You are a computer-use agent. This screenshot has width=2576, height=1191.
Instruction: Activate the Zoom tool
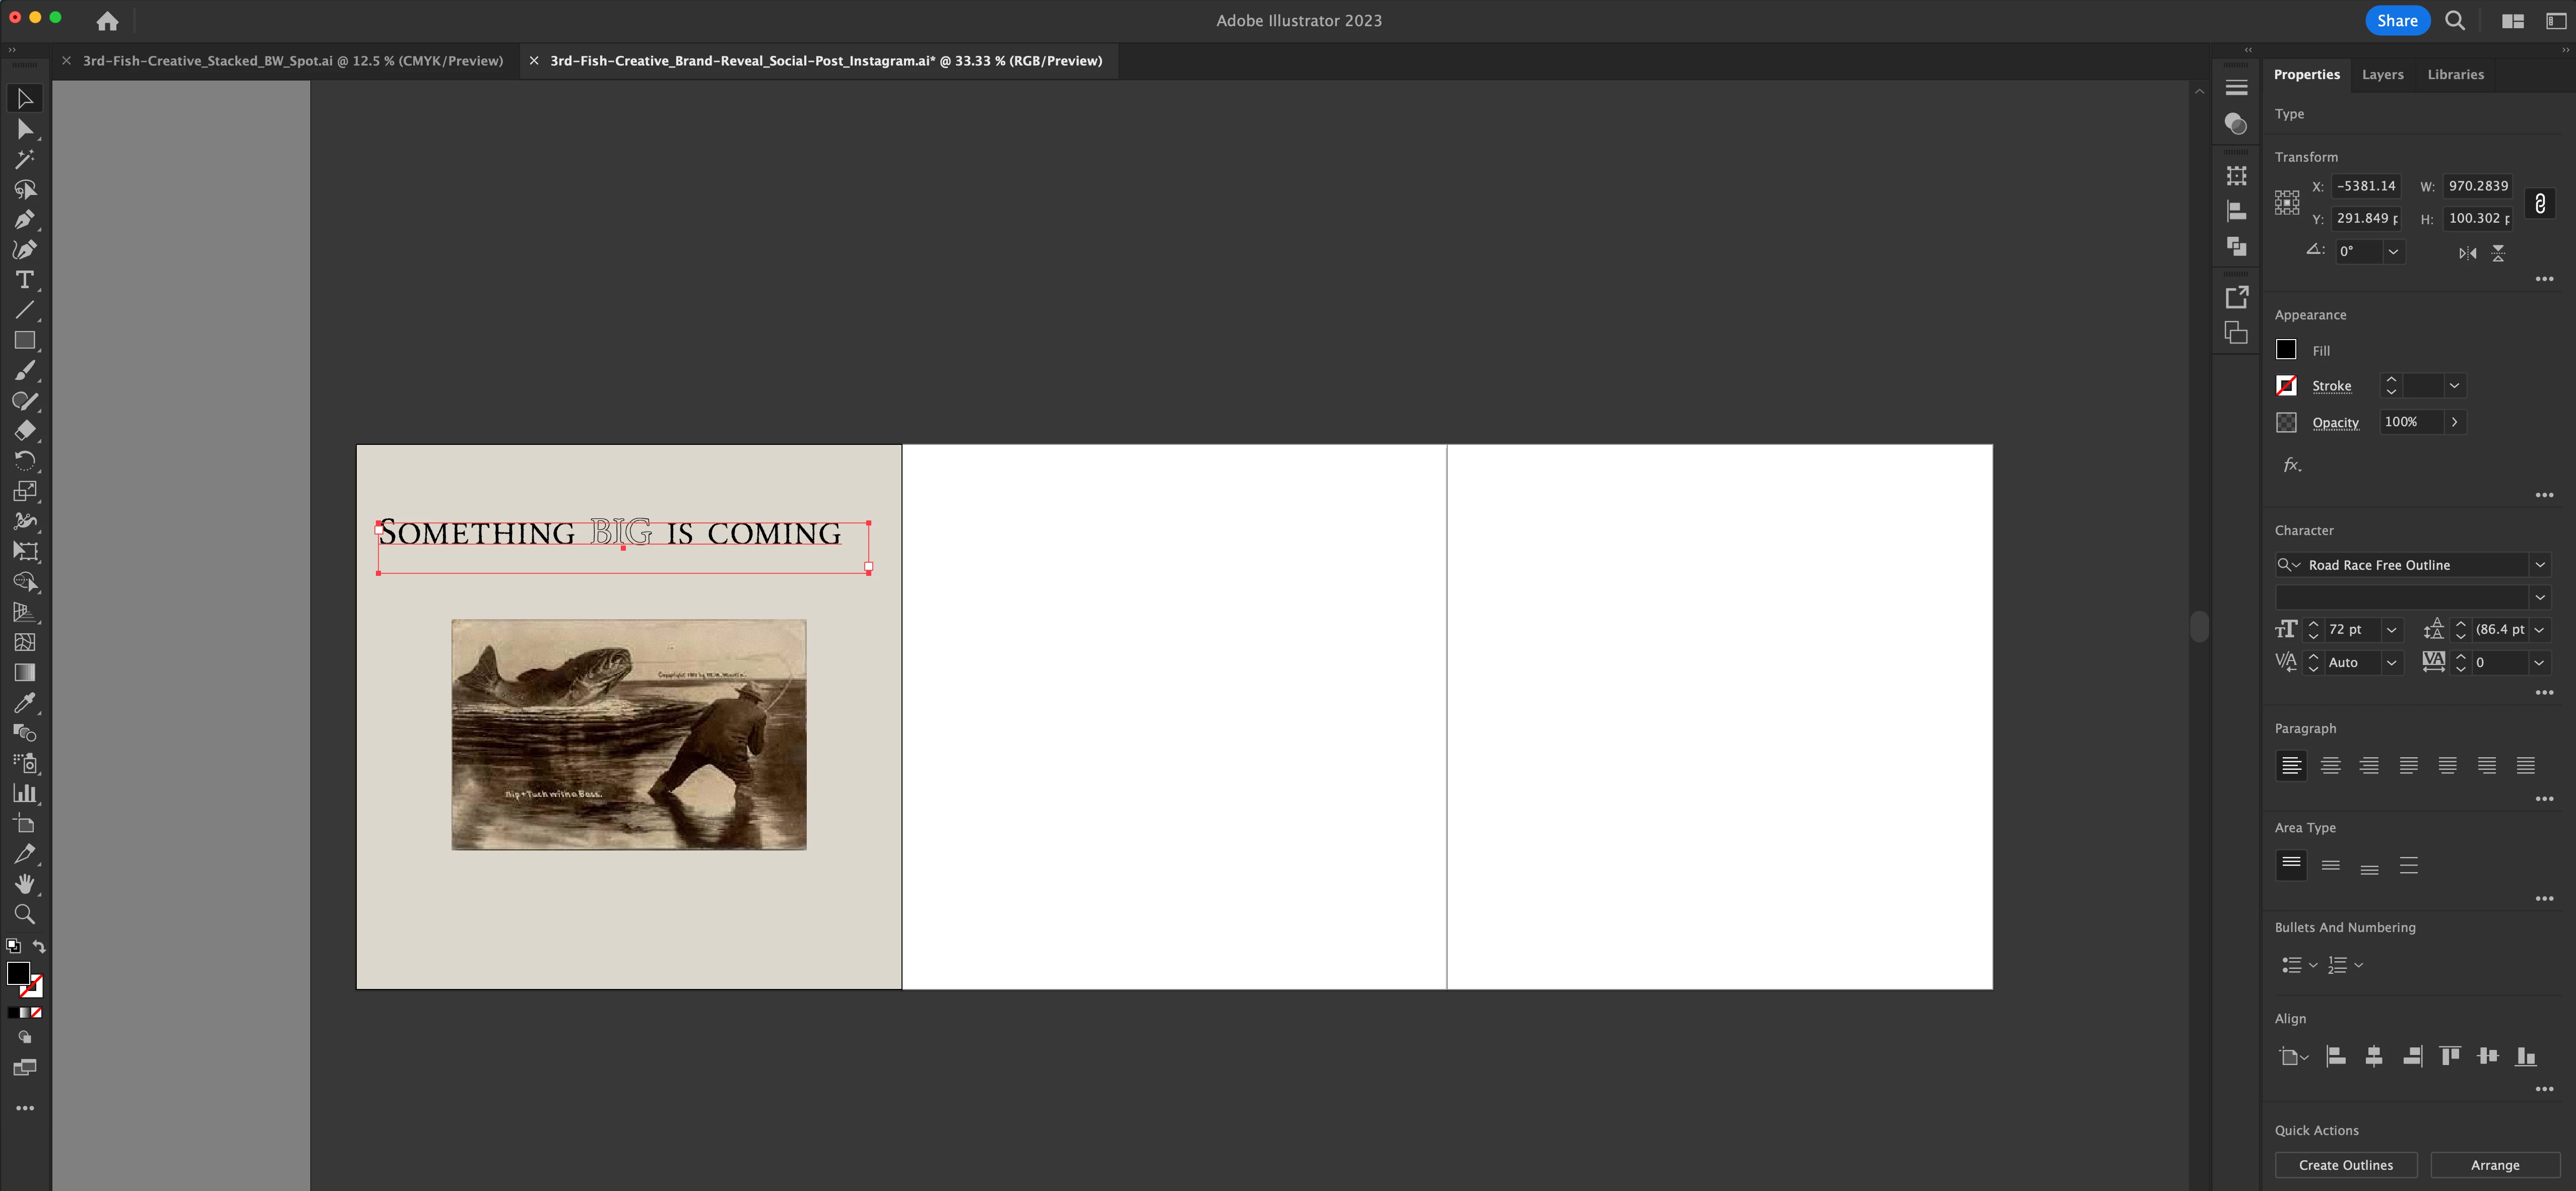[25, 914]
